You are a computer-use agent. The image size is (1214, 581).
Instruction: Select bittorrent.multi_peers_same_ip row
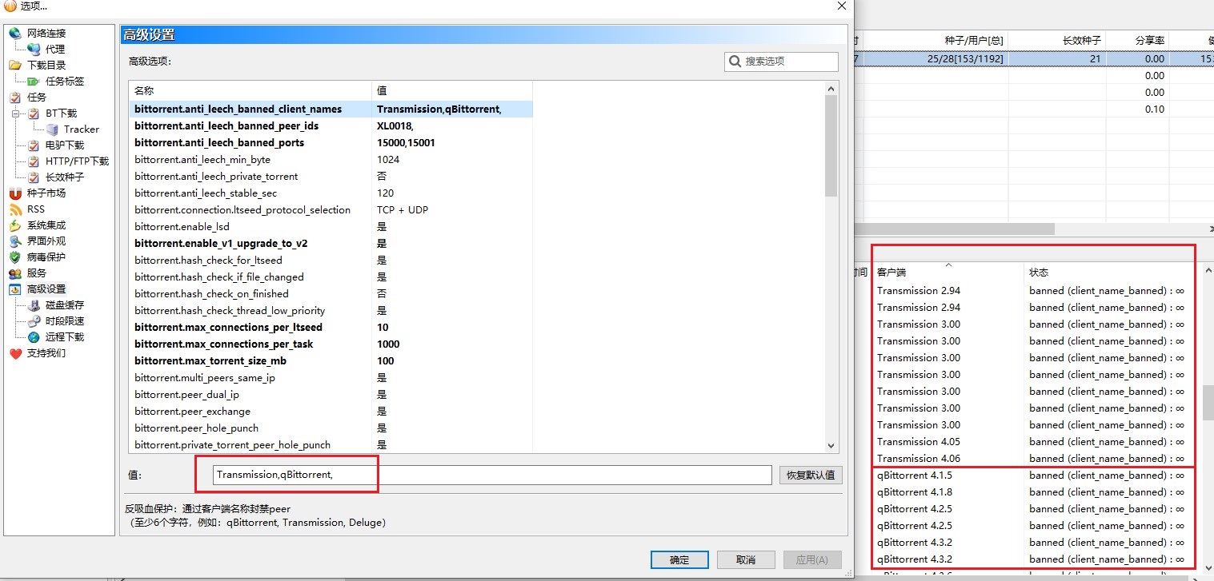coord(331,377)
